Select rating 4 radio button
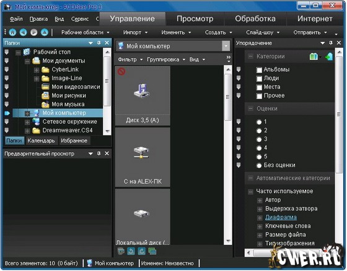347x271 pixels. click(x=259, y=148)
